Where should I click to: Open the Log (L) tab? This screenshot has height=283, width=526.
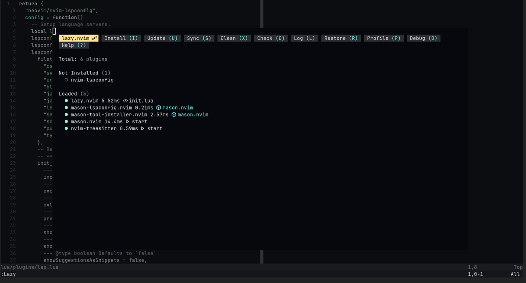(304, 38)
